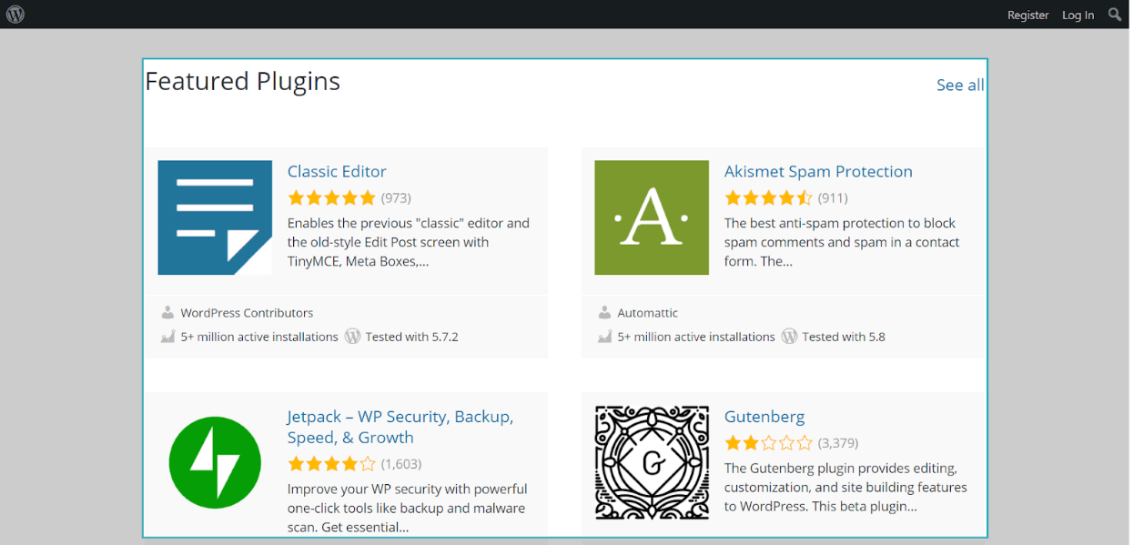Click Classic Editor description text
The width and height of the screenshot is (1144, 545).
(409, 242)
